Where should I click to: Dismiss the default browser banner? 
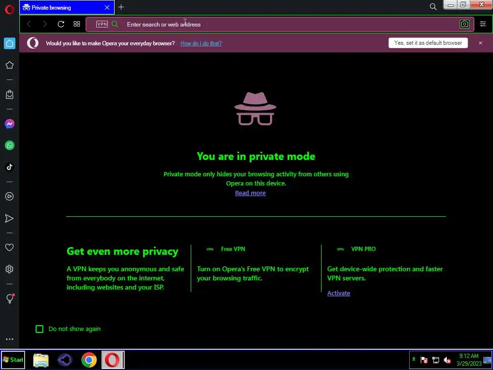[x=480, y=43]
